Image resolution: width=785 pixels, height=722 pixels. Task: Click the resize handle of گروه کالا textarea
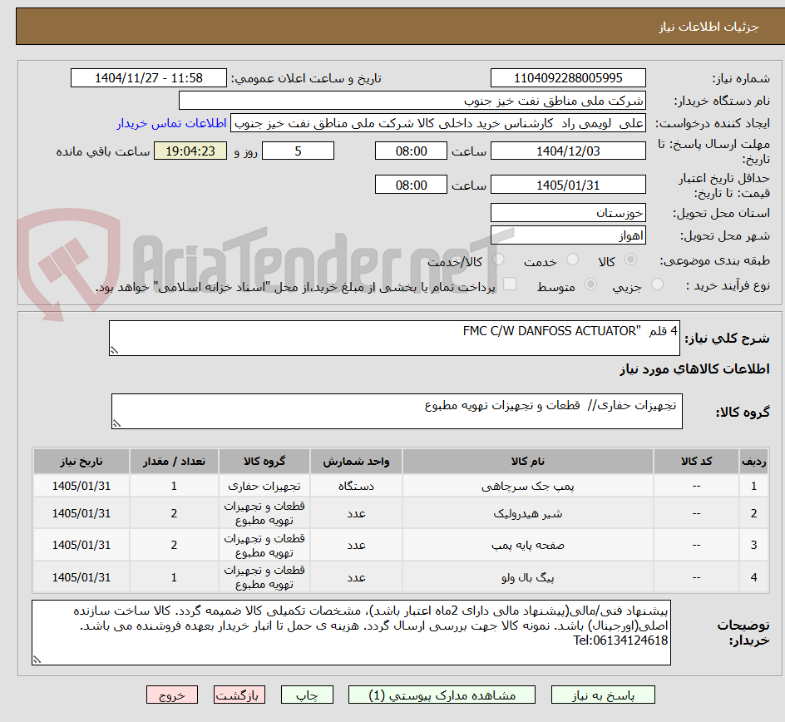[x=116, y=423]
